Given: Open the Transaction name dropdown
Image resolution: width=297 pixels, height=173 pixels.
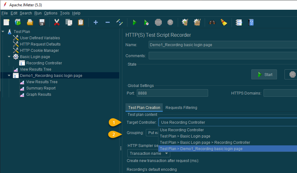Looking at the screenshot, I should 149,154.
